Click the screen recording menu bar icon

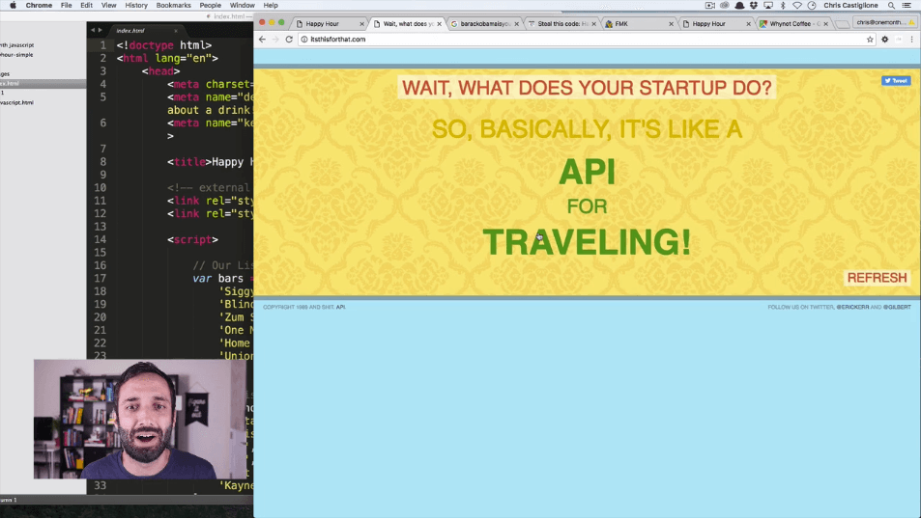coord(709,5)
